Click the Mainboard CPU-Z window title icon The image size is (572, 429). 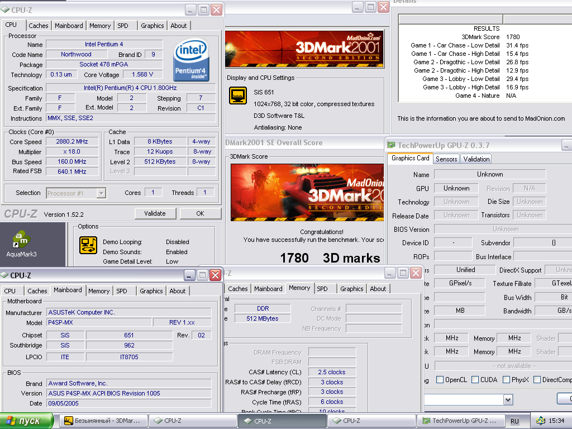(4, 275)
